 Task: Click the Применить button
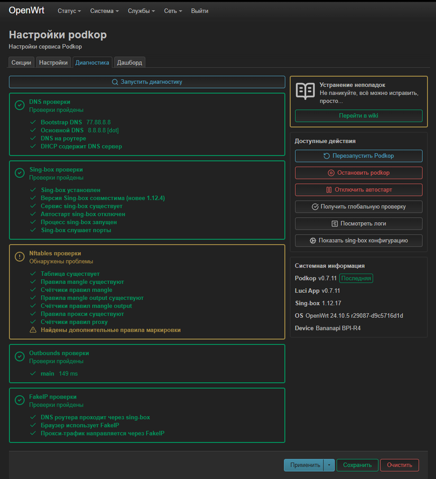[x=304, y=465]
